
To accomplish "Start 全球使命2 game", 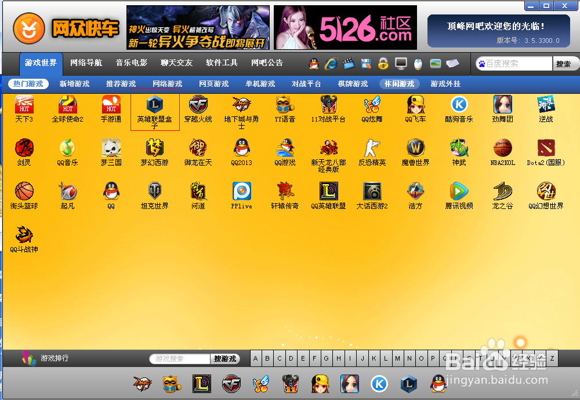I will (68, 109).
